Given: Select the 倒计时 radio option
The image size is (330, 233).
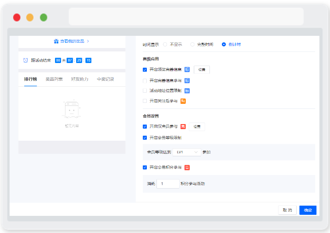Looking at the screenshot, I should [224, 44].
